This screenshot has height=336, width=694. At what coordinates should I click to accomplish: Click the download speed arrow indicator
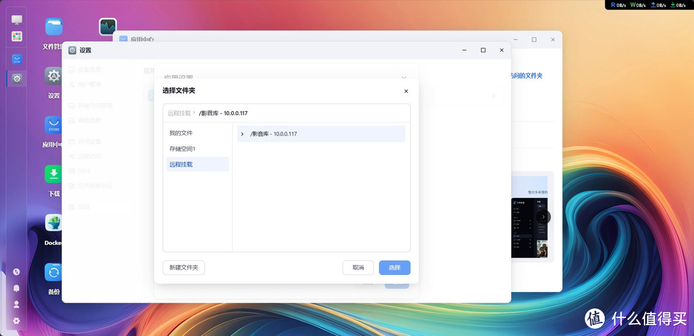[x=678, y=5]
